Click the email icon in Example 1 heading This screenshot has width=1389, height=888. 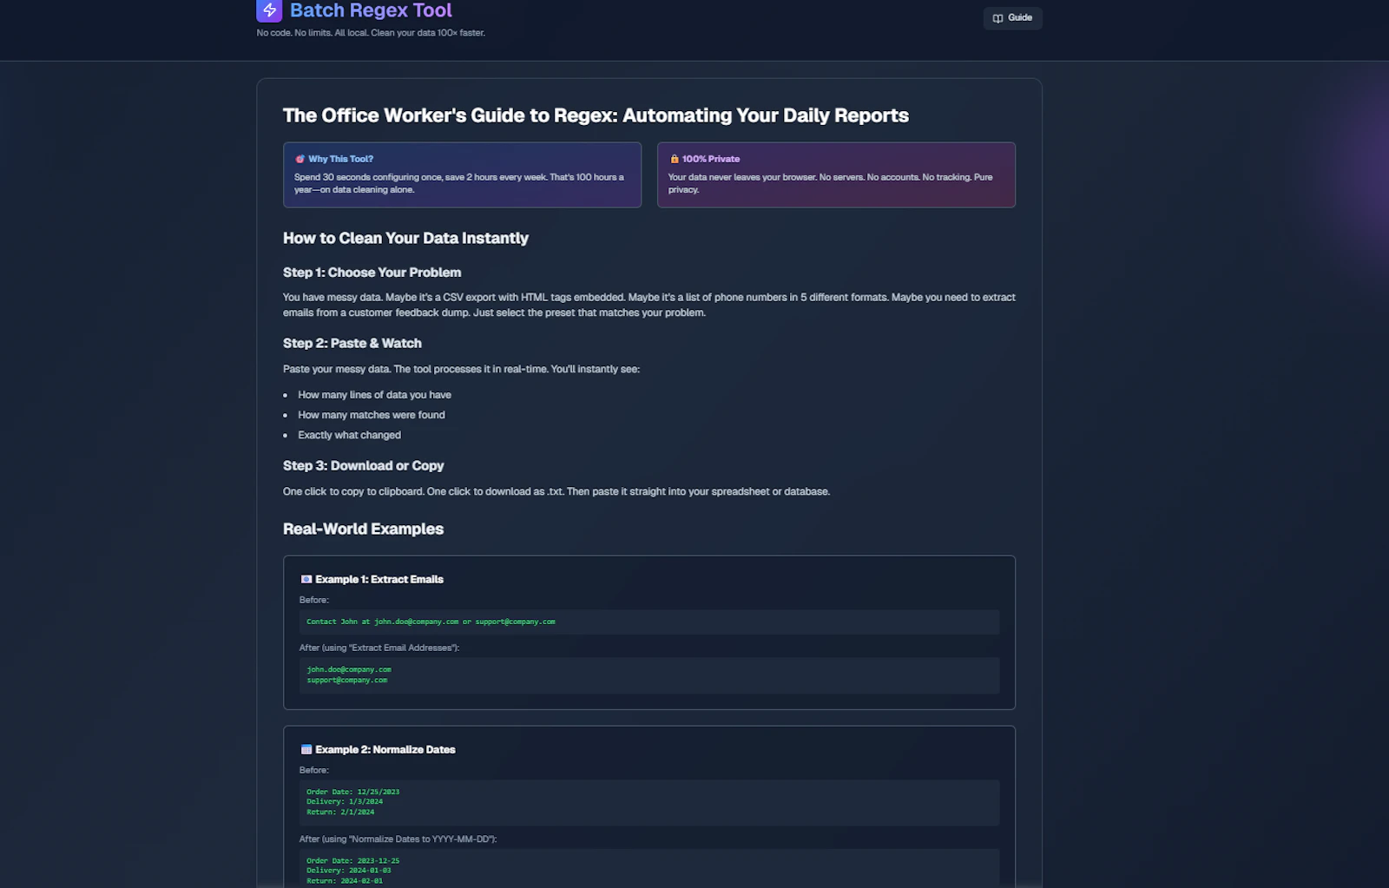coord(306,579)
